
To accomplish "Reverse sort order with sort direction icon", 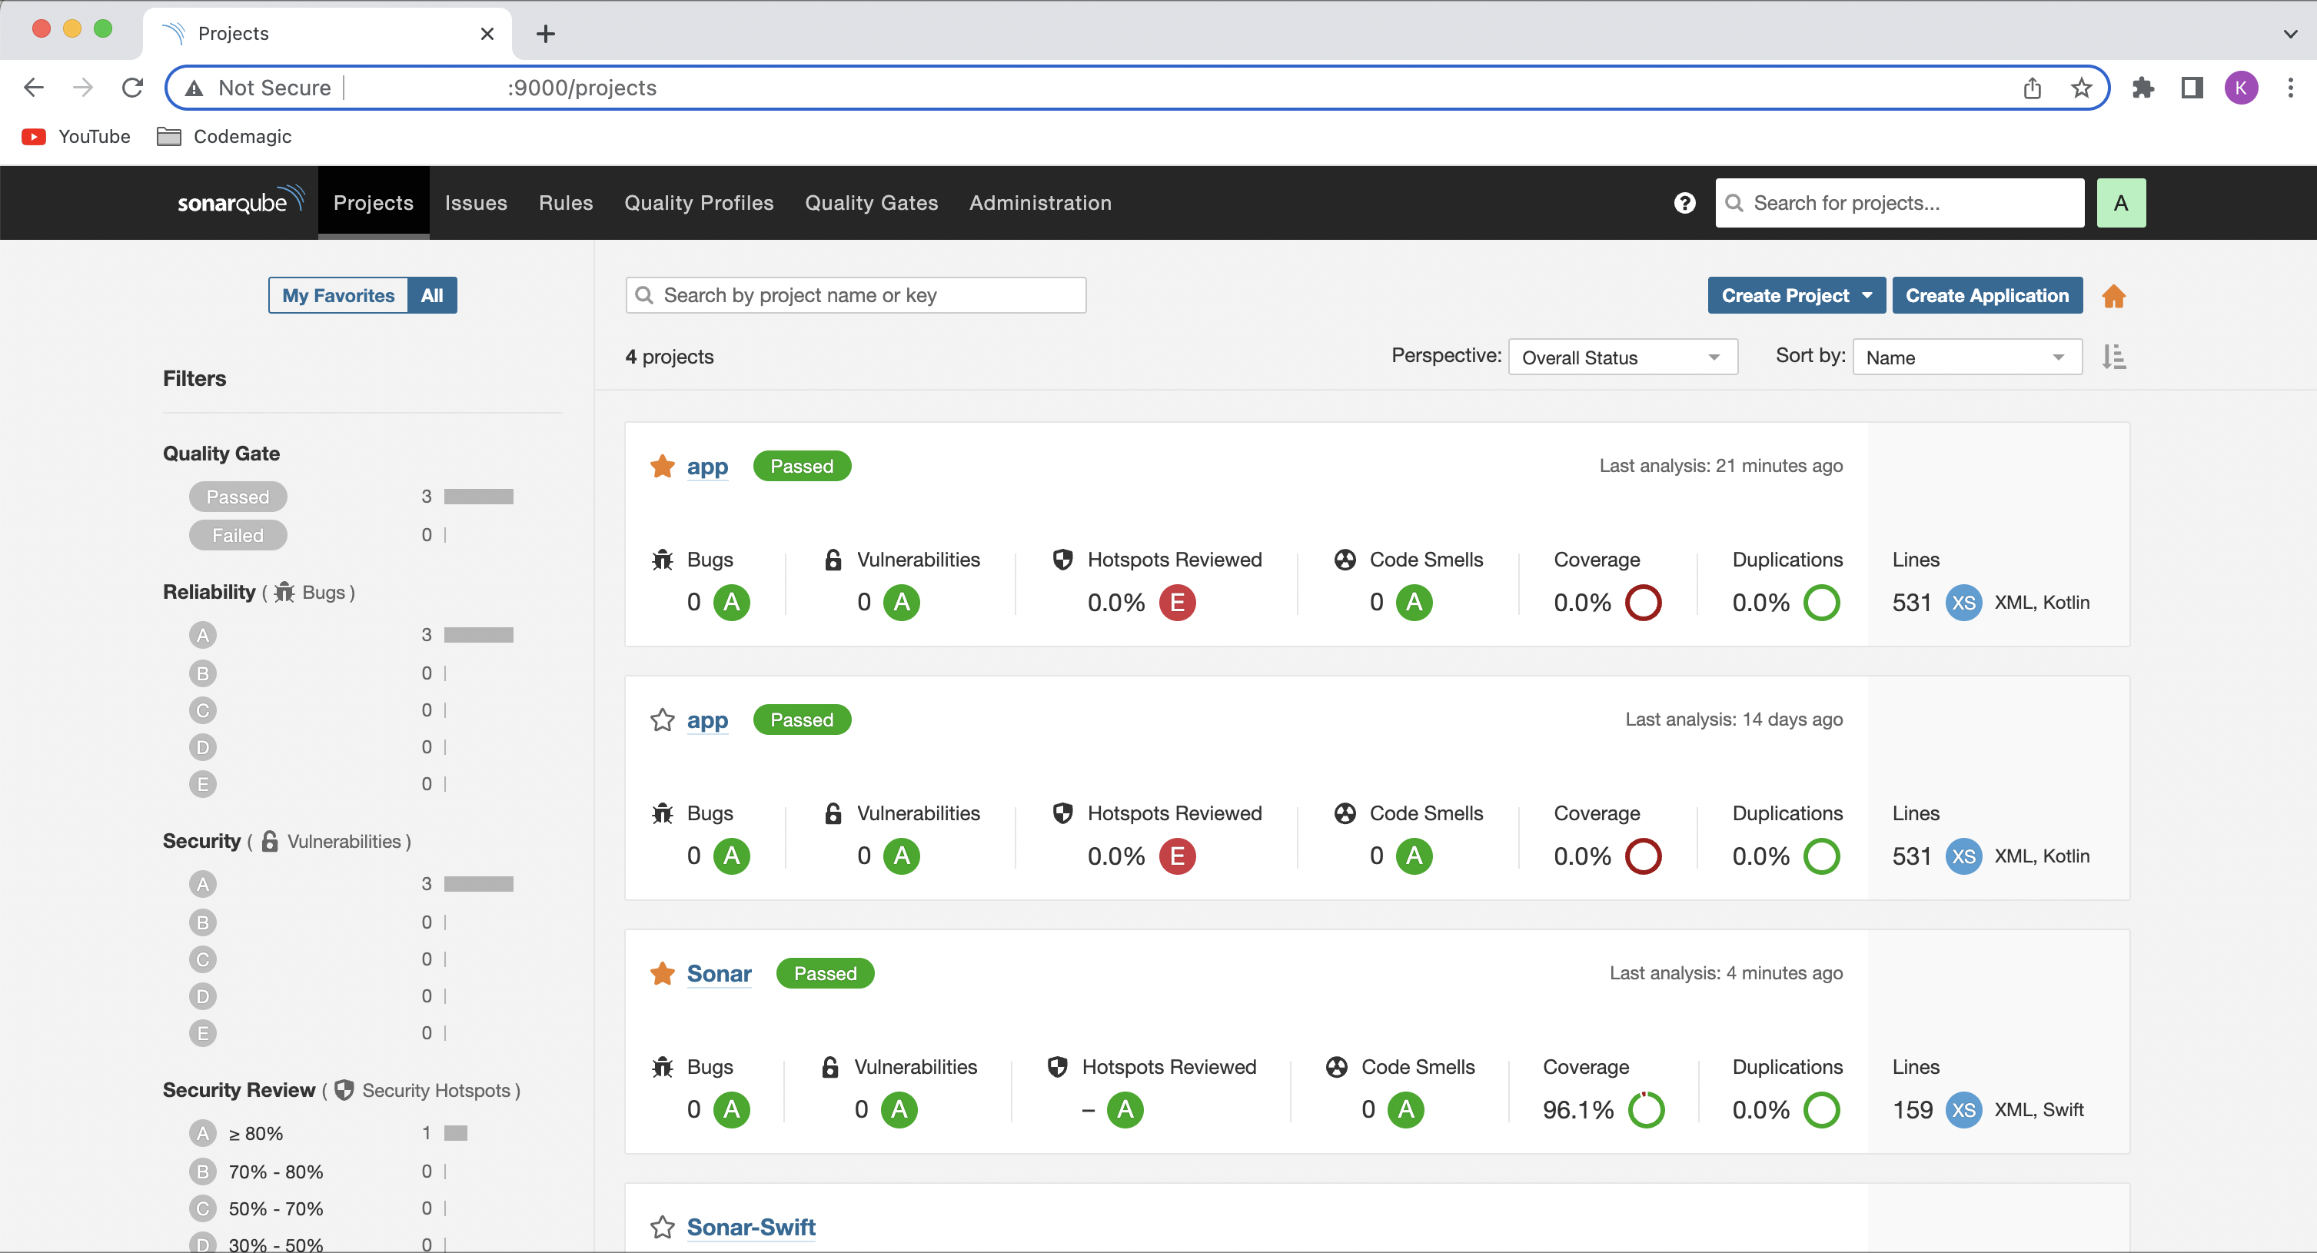I will [x=2113, y=357].
